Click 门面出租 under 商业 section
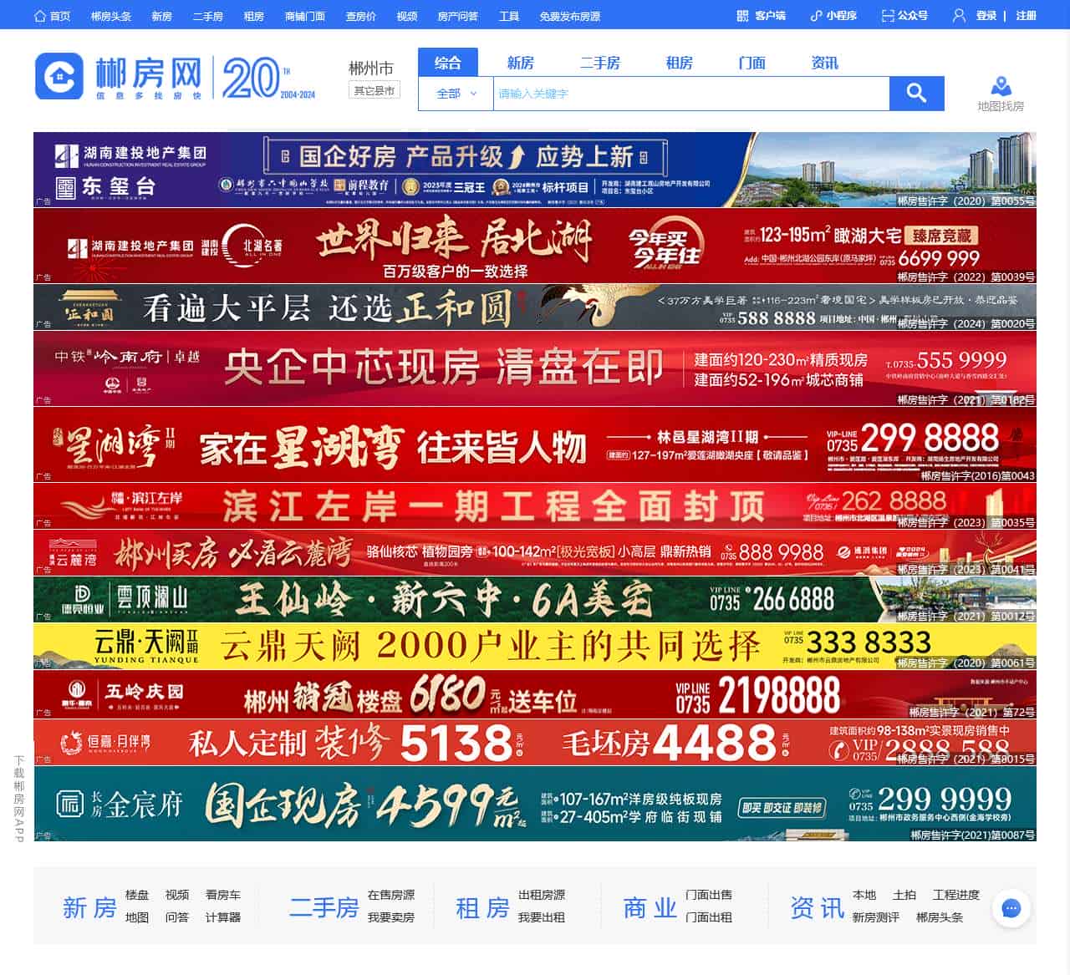This screenshot has width=1070, height=975. [709, 917]
